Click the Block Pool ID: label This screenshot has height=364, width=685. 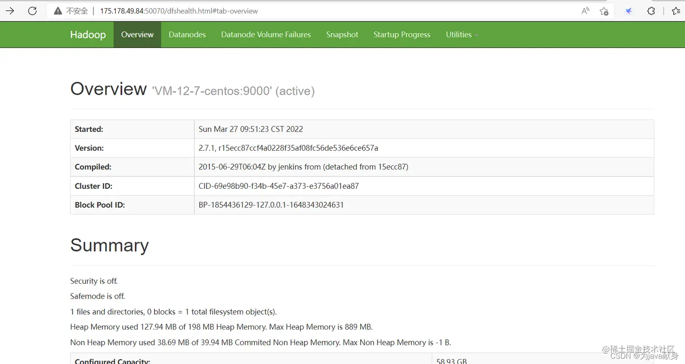[x=100, y=205]
